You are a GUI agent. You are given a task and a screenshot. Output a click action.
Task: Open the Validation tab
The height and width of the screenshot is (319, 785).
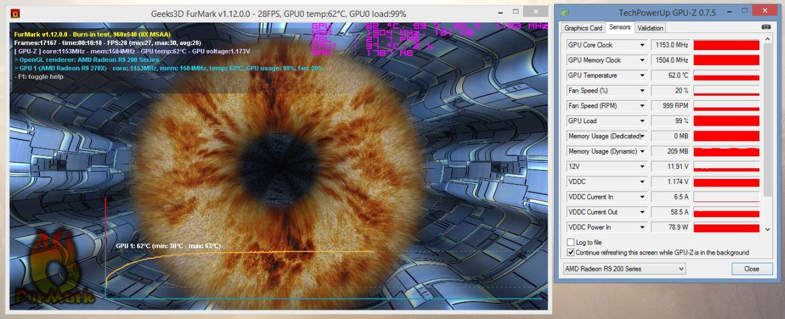pyautogui.click(x=650, y=28)
